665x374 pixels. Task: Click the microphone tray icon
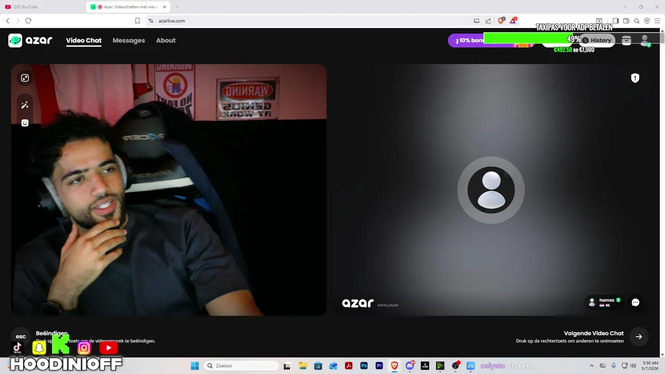(614, 366)
